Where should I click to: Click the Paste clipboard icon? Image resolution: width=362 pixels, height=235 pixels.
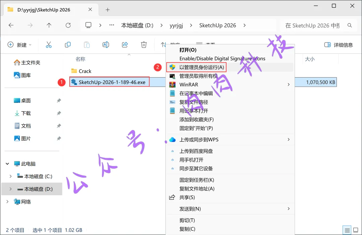[x=87, y=45]
